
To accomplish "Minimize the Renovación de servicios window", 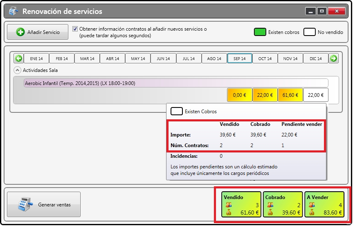I will click(x=311, y=11).
